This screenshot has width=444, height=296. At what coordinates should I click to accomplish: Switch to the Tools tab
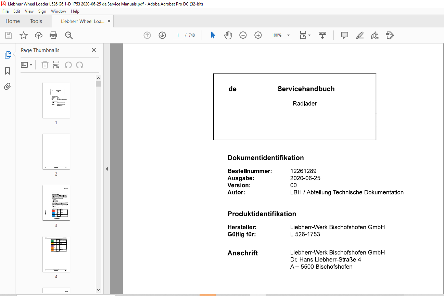pyautogui.click(x=36, y=21)
